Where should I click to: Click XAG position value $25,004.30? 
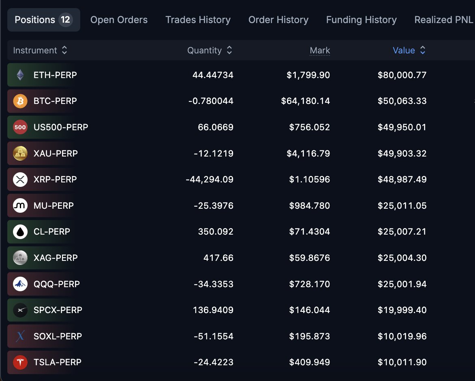pyautogui.click(x=402, y=258)
